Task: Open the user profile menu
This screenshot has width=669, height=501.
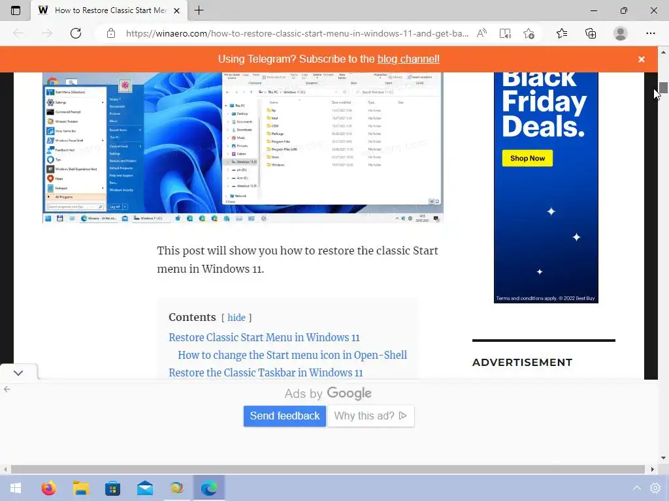Action: point(621,33)
